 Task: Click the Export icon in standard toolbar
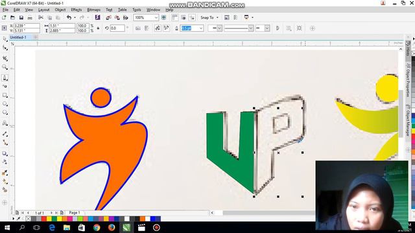point(117,17)
